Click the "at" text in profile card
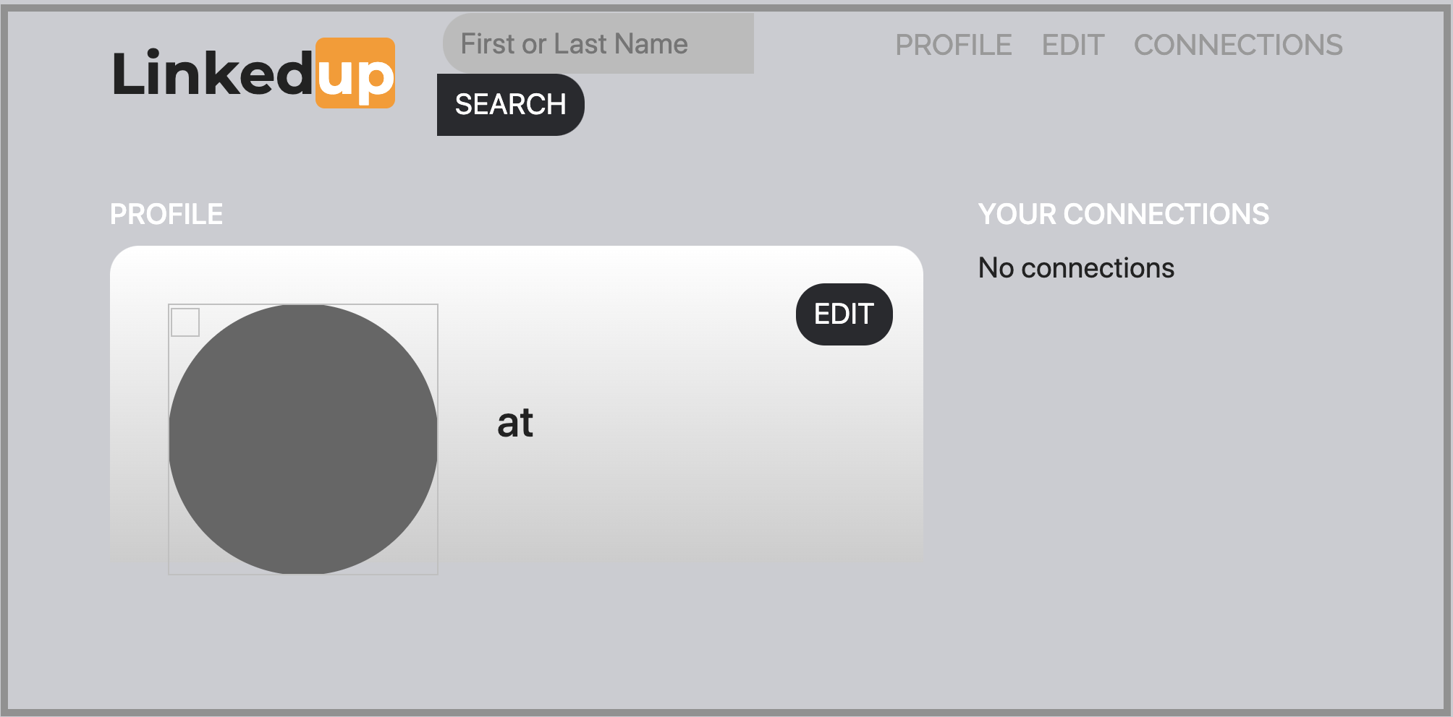The height and width of the screenshot is (717, 1453). point(515,423)
